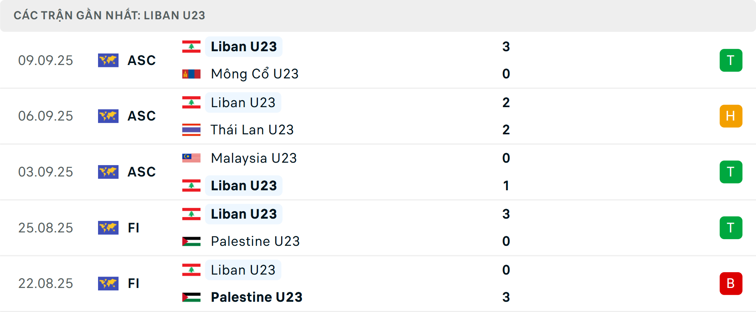Click the ASC competition globe icon for 09.09.25
Screen dimensions: 756x312
point(108,60)
